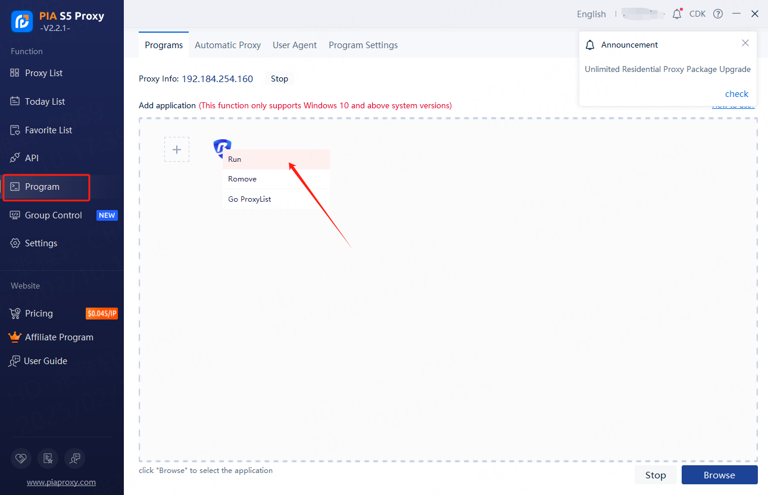The image size is (768, 495).
Task: Open the help question mark icon
Action: (718, 14)
